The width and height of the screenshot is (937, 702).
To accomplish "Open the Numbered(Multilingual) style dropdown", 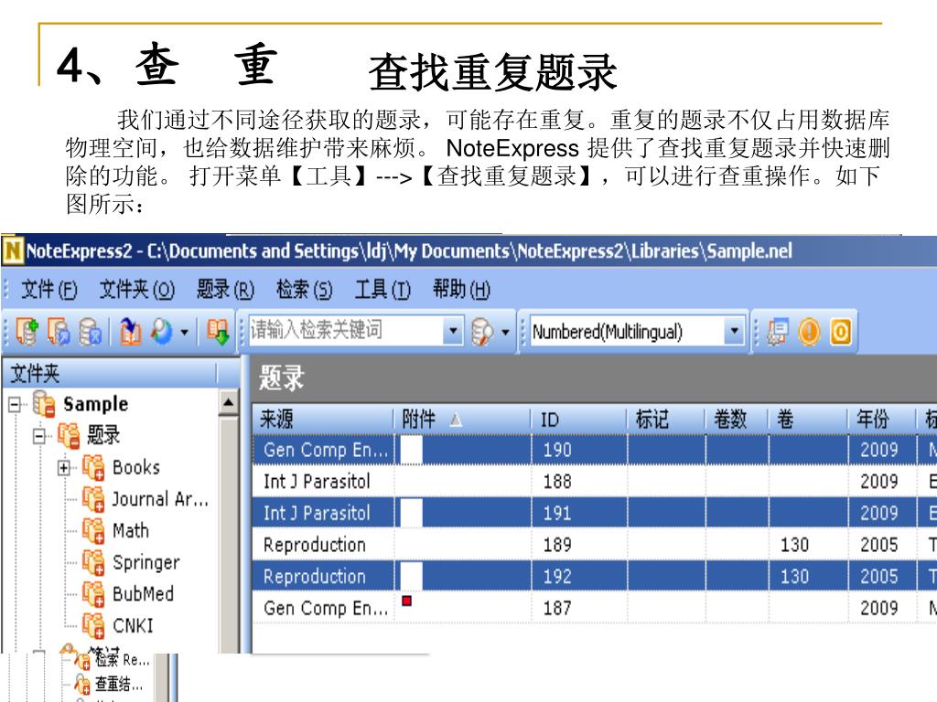I will [735, 330].
